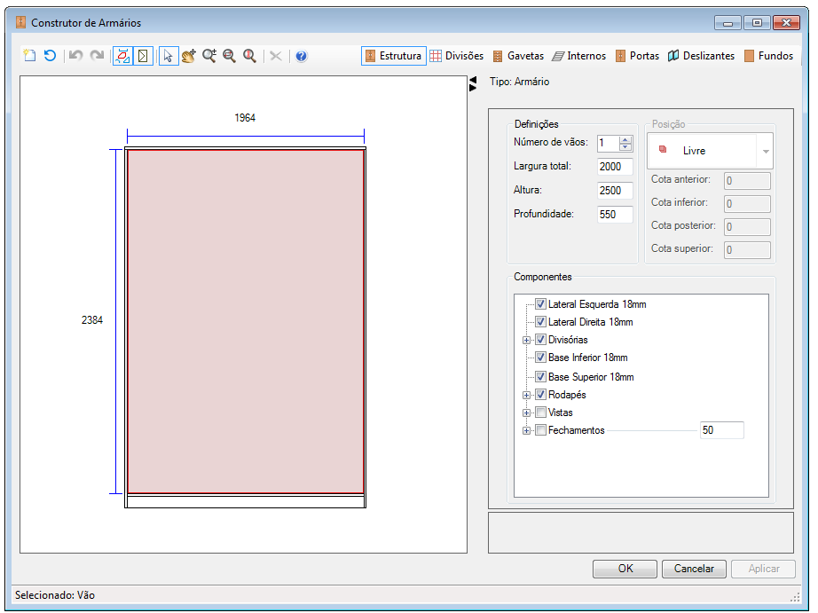Select the arrow pointer tool
Screen dimensions: 818x613
coord(168,56)
